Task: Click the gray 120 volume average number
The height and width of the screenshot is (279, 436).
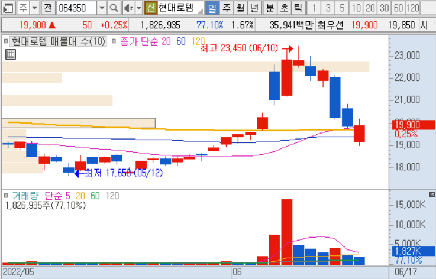Action: [x=112, y=196]
